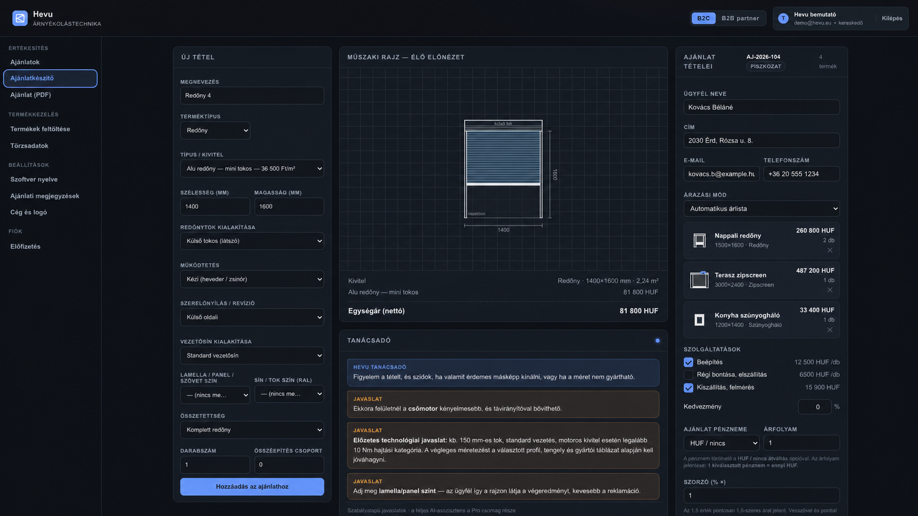Click the Szélesség (mm) input field
The width and height of the screenshot is (918, 516).
tap(215, 207)
